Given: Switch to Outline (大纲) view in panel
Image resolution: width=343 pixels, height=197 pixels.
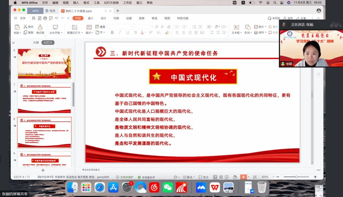Looking at the screenshot, I should click(36, 42).
